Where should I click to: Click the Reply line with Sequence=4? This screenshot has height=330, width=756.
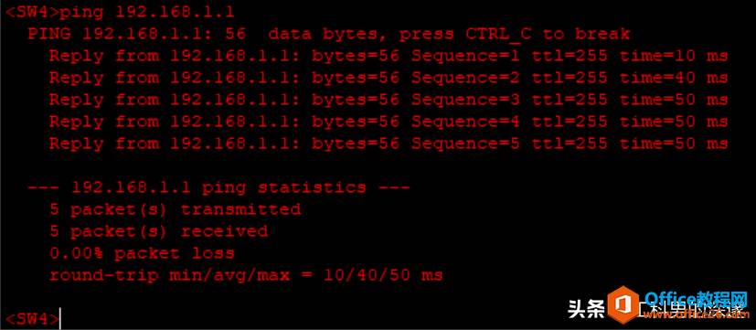tap(389, 122)
